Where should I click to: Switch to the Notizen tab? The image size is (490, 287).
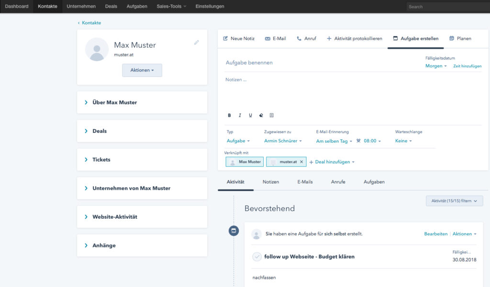pos(271,182)
